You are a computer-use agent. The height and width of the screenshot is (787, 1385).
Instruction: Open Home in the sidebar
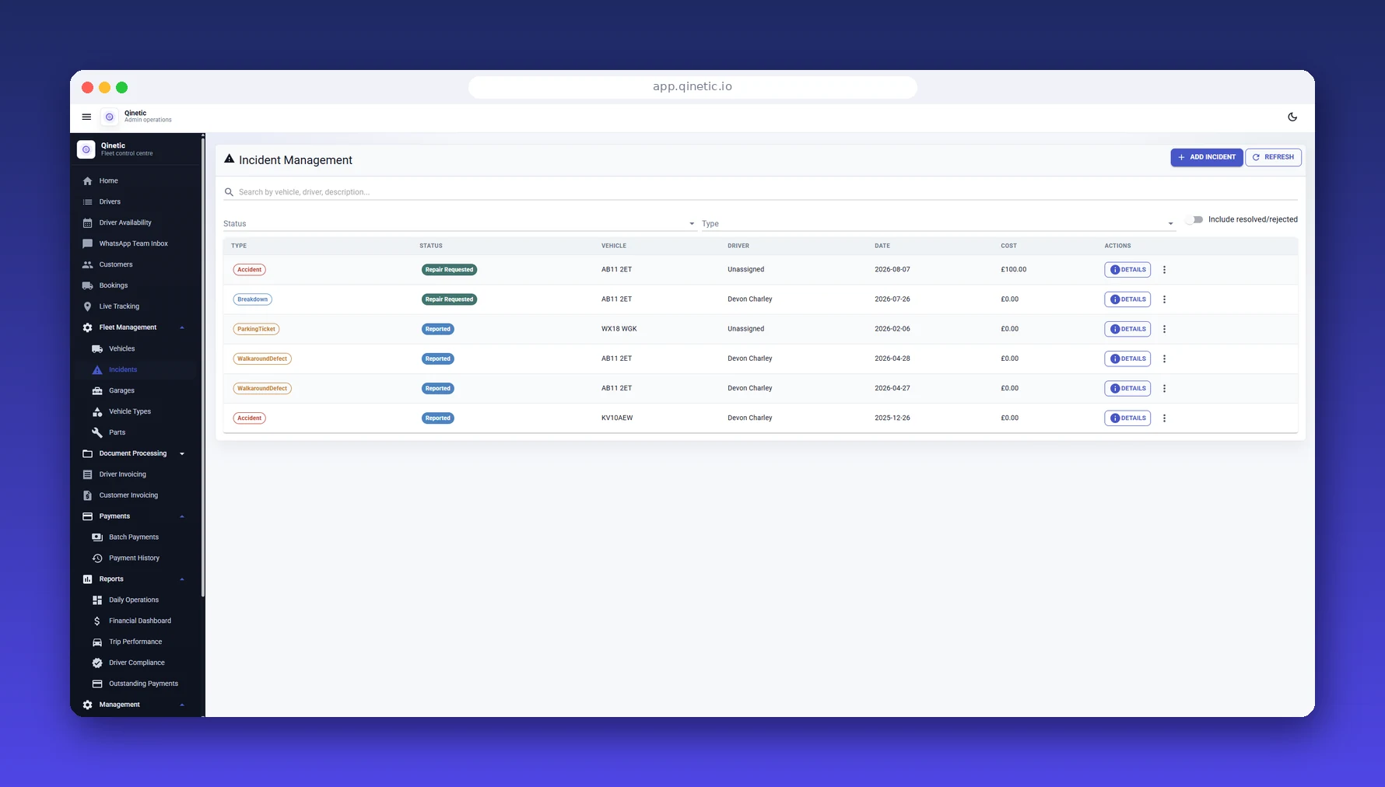coord(135,180)
